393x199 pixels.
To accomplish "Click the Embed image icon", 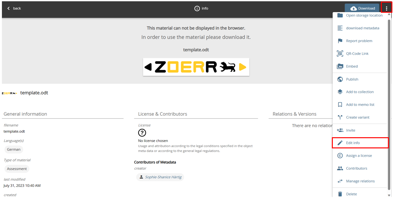I will (x=340, y=66).
